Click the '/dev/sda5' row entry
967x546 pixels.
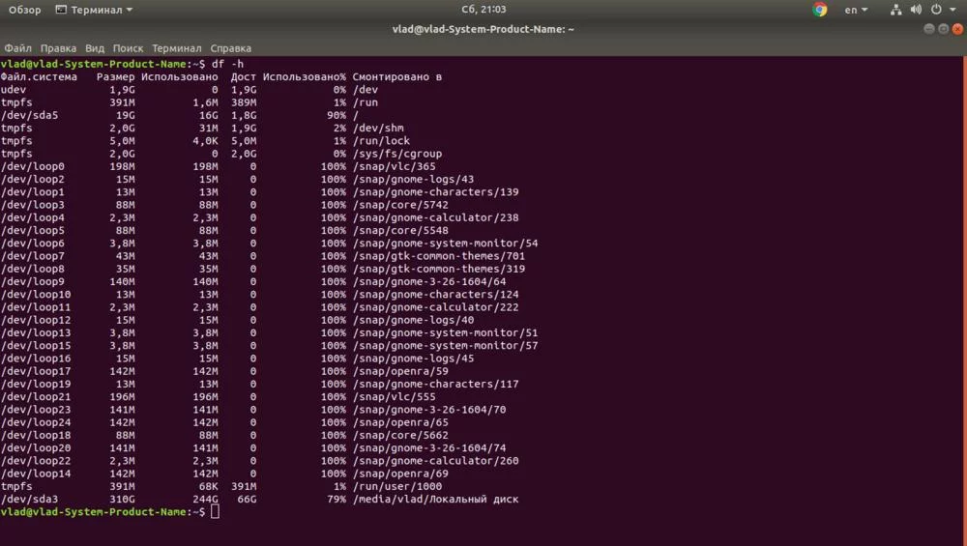point(30,115)
